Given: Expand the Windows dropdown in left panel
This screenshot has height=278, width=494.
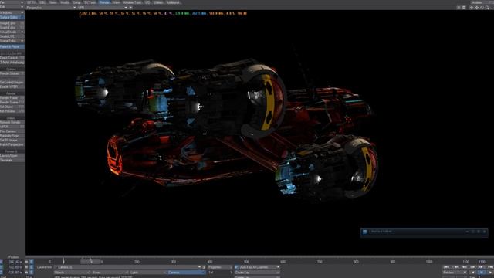Looking at the screenshot, I should [x=12, y=13].
